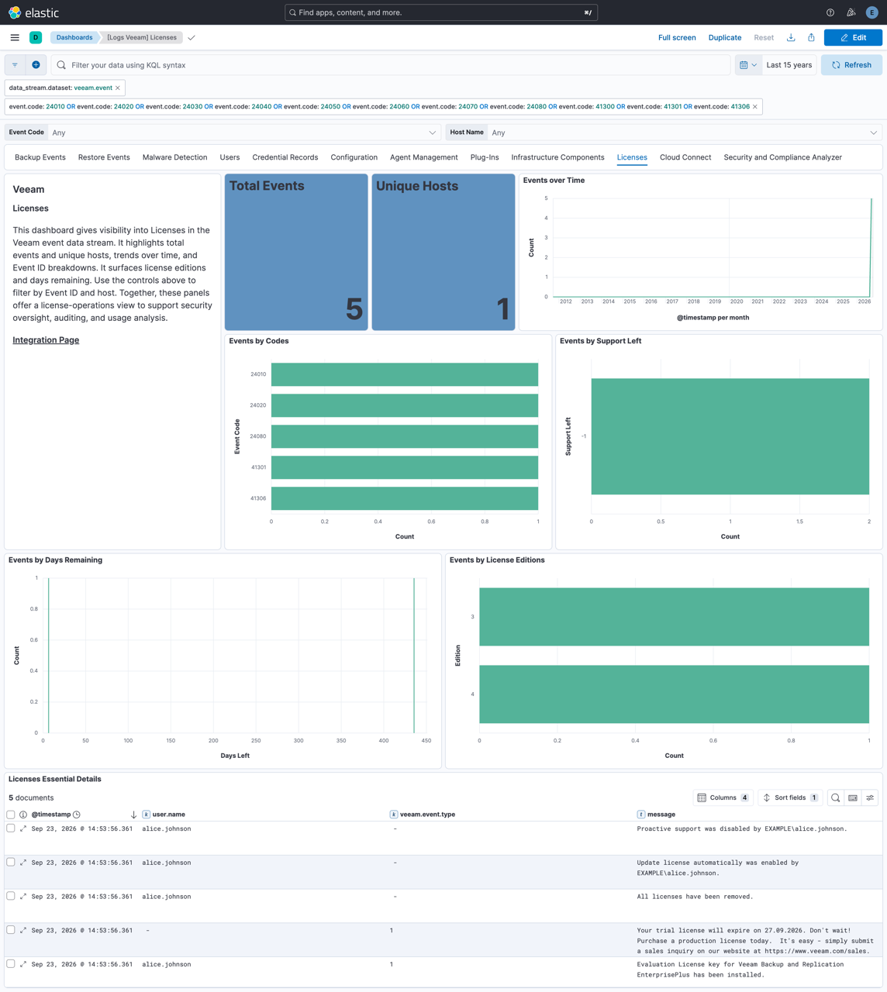Focus the global search field

(x=441, y=12)
